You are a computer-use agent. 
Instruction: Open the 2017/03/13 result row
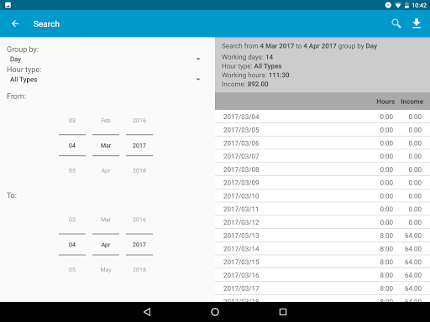(322, 236)
